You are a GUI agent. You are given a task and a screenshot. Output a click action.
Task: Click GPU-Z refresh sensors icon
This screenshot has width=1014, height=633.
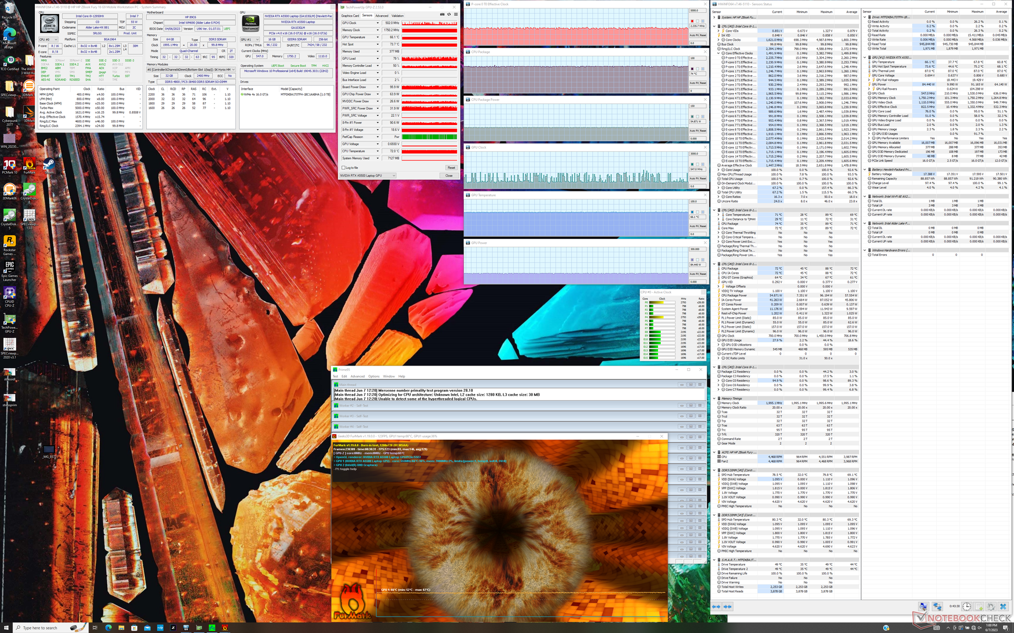tap(449, 14)
